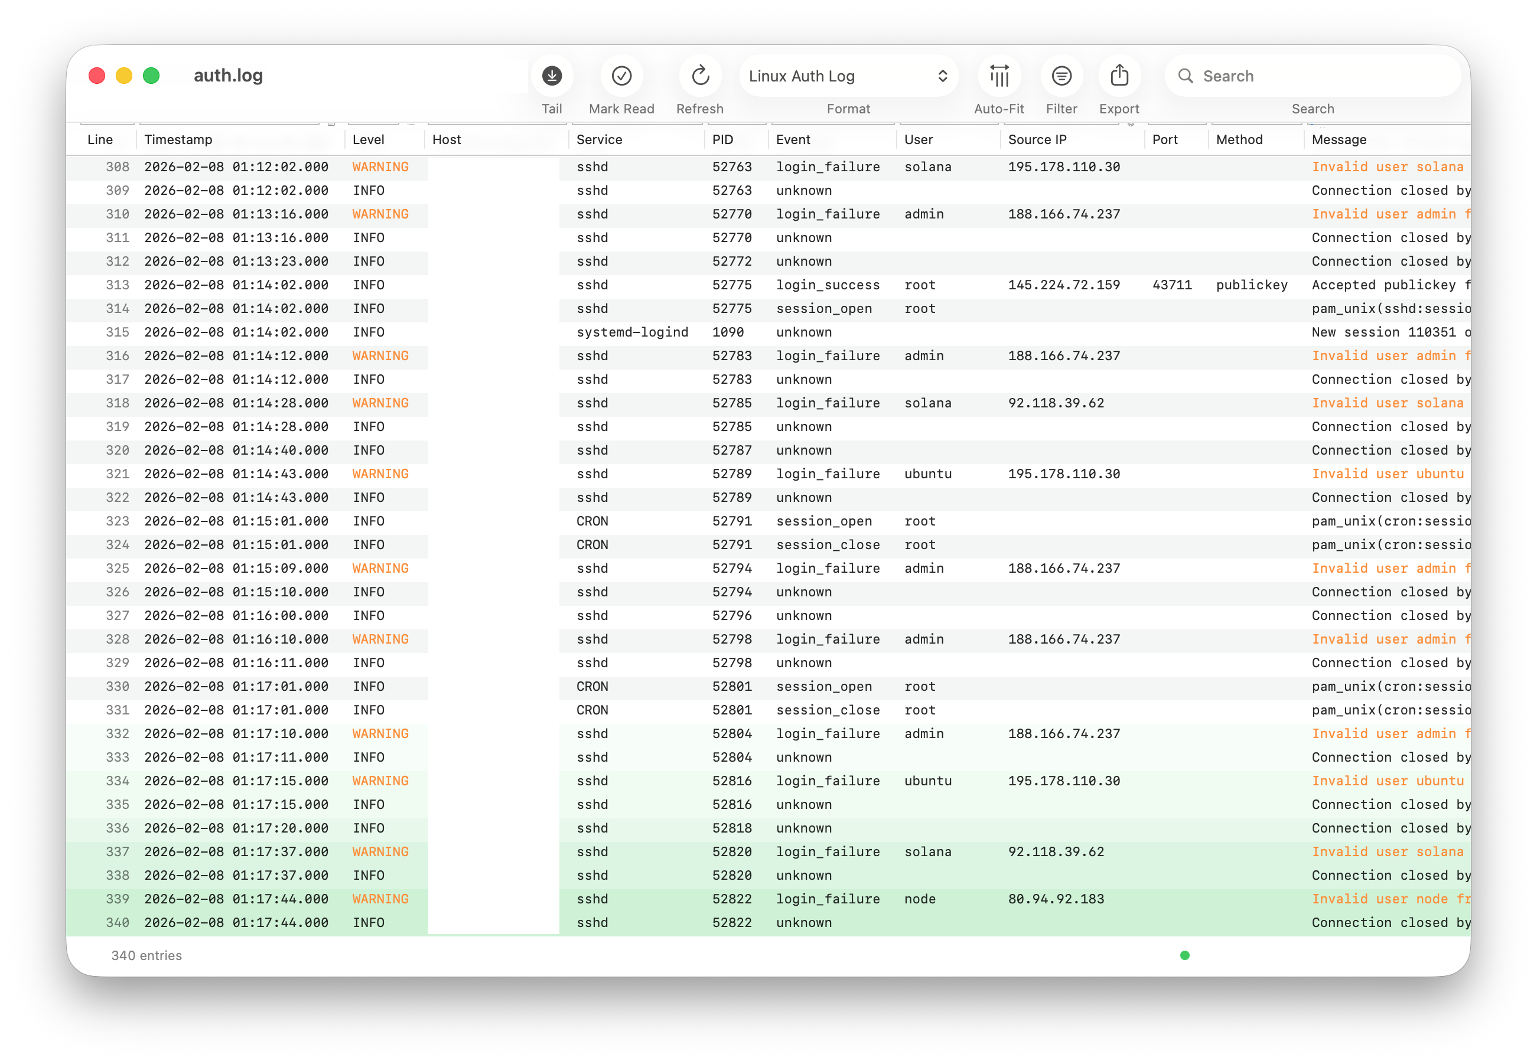Click the Service column header
The width and height of the screenshot is (1537, 1064).
(599, 139)
